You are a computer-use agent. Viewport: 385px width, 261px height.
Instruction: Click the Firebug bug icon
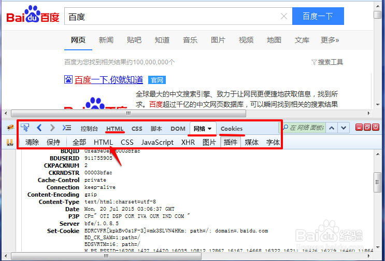coord(10,128)
